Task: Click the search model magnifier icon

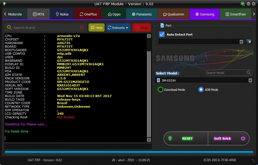Action: click(x=248, y=73)
